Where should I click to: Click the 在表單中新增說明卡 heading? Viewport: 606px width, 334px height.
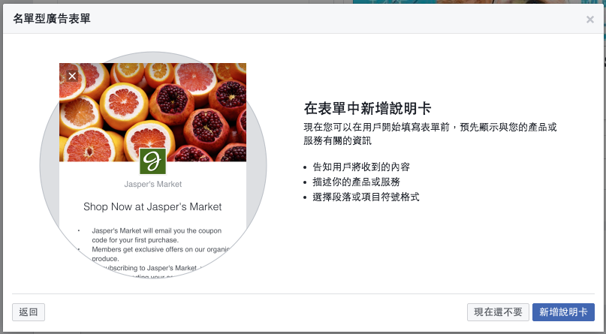coord(367,109)
